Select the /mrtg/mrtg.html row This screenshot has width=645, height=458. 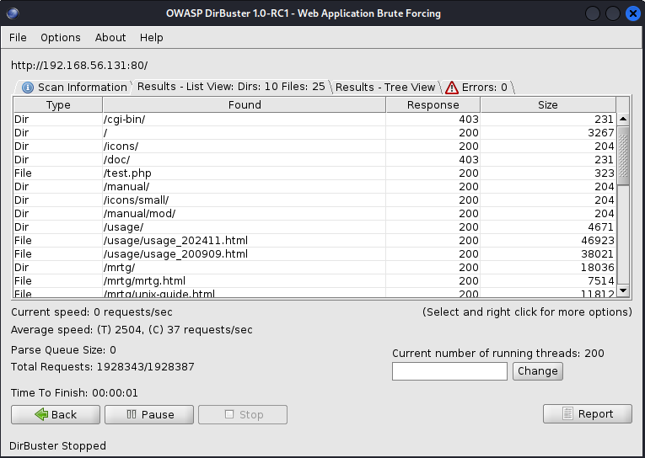314,281
